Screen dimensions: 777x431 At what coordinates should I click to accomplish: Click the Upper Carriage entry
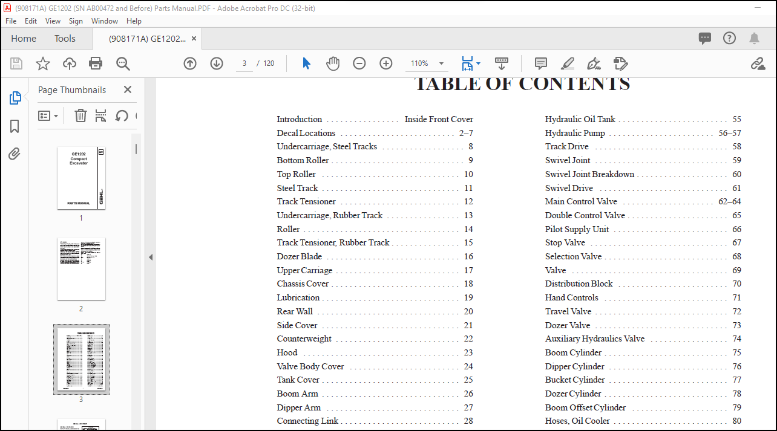point(375,270)
